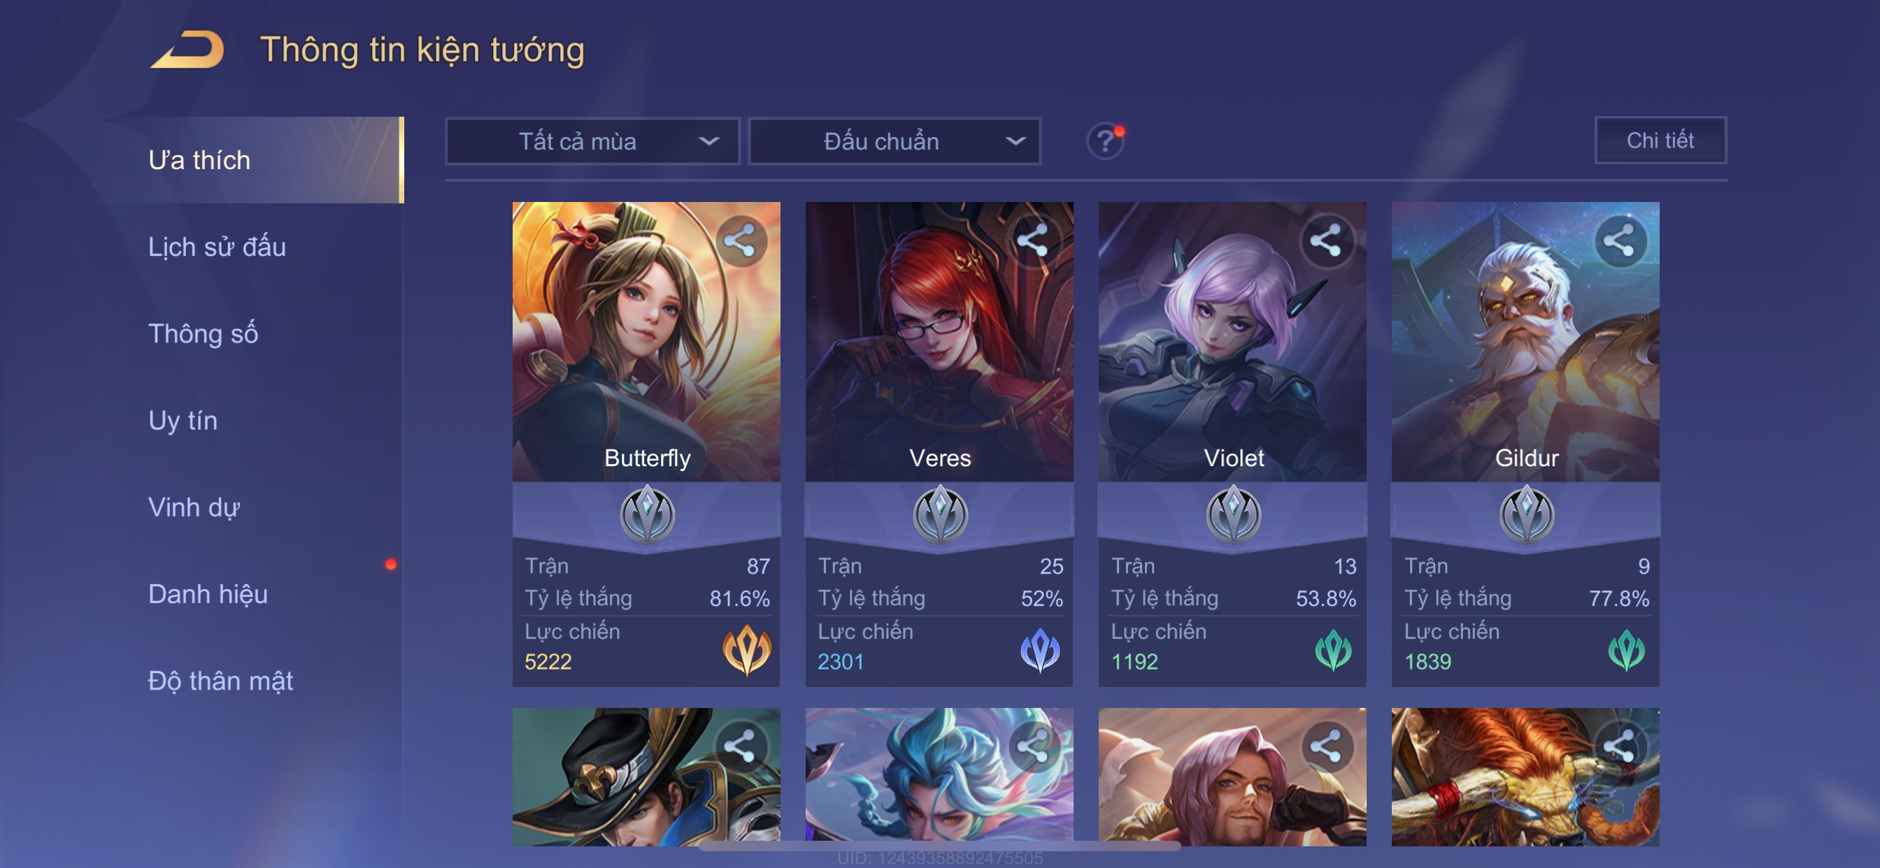Expand the Đấu chuẩn dropdown

[895, 140]
